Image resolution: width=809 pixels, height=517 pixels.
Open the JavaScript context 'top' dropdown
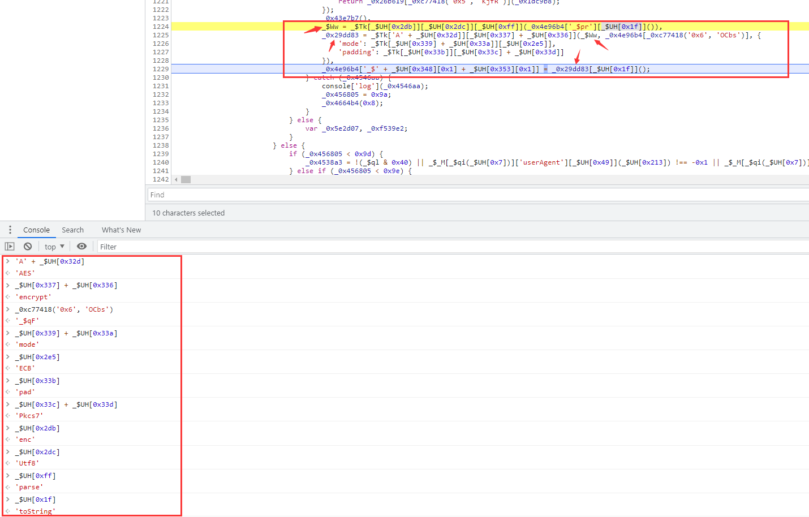pyautogui.click(x=54, y=247)
